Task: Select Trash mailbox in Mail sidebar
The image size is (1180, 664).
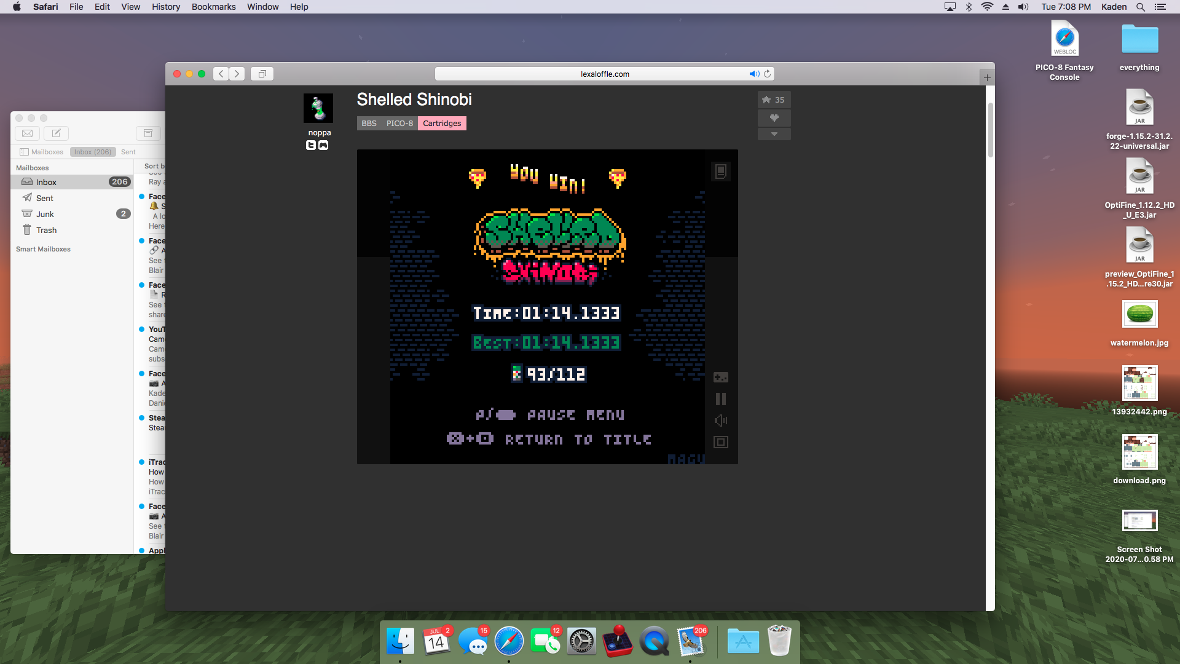Action: pos(72,230)
